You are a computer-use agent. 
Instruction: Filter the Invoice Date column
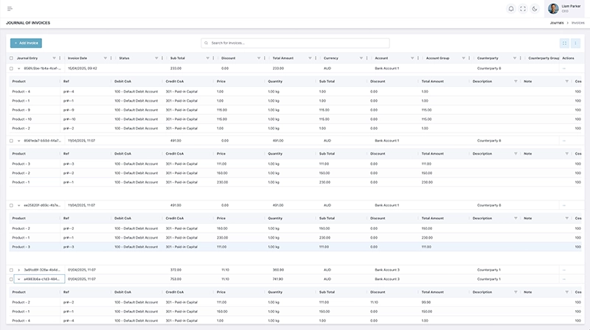pyautogui.click(x=105, y=58)
